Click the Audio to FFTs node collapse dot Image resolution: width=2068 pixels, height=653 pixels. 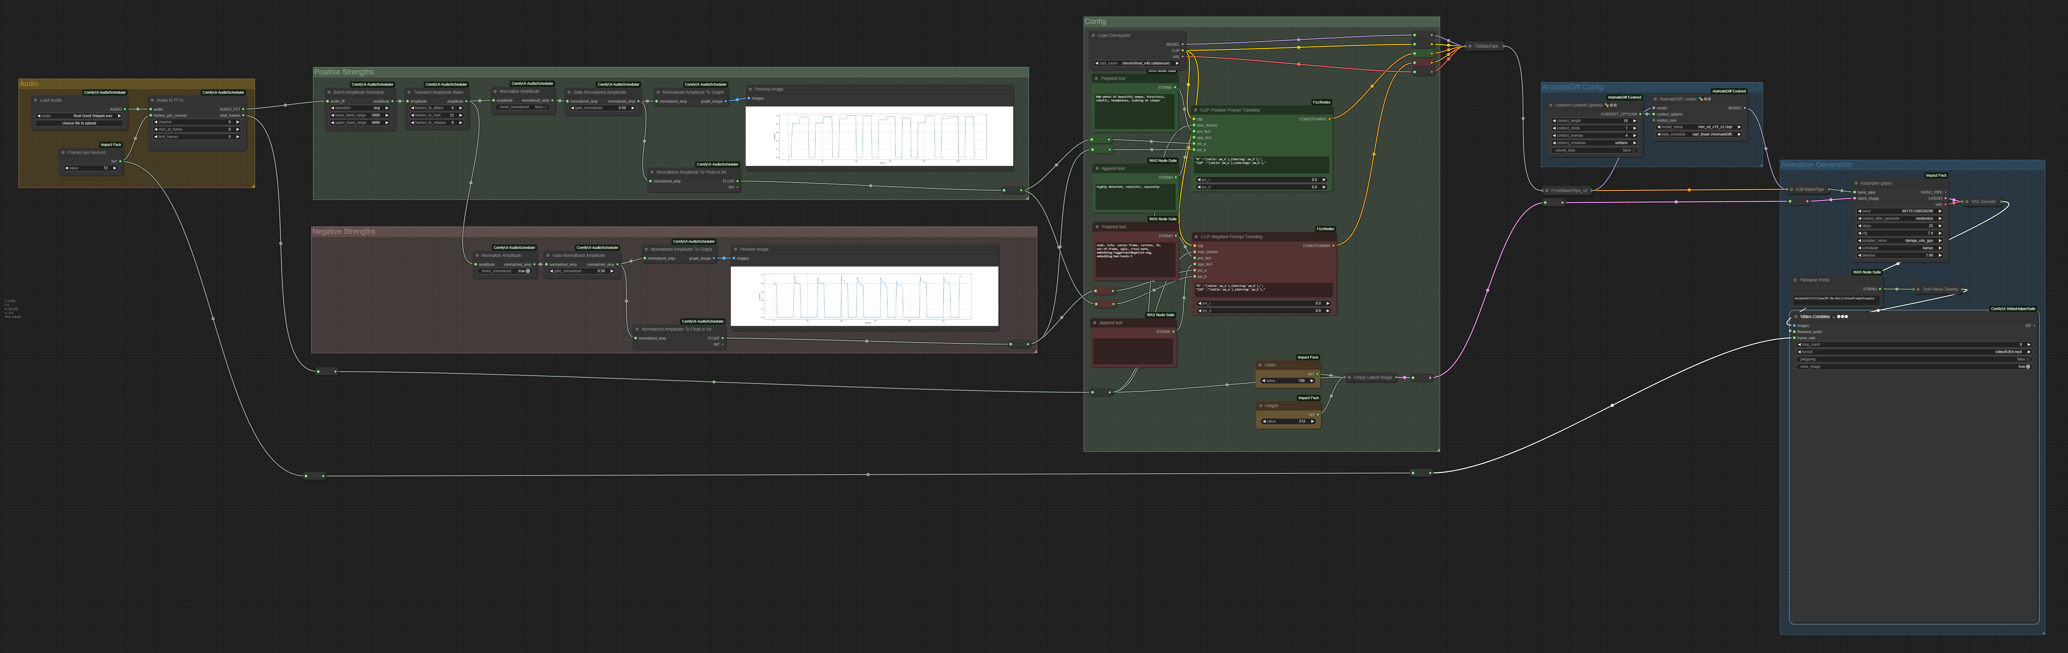coord(152,100)
